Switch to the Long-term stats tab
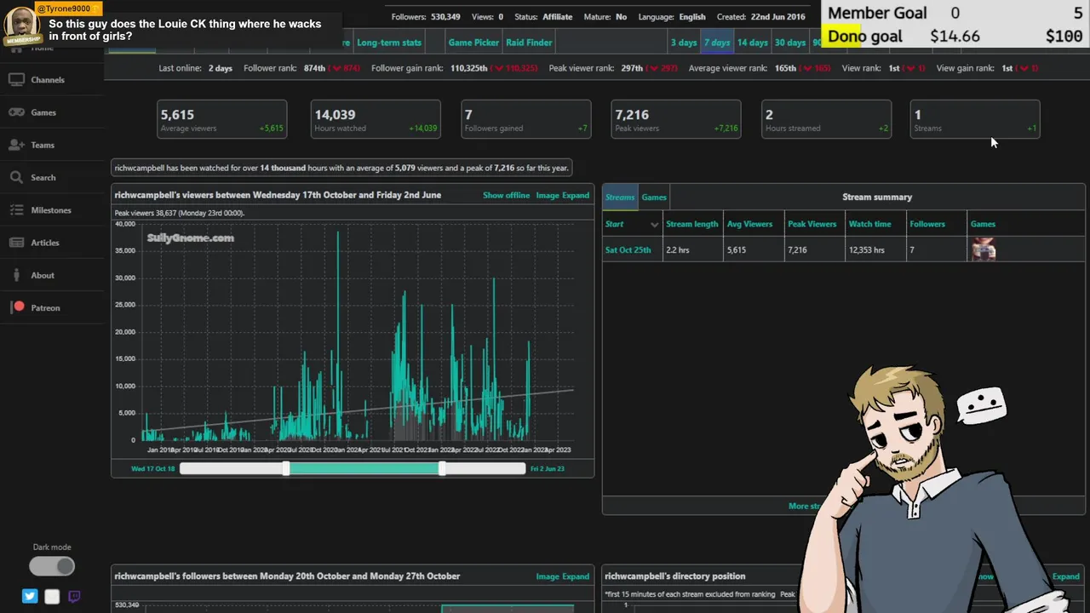1090x613 pixels. pyautogui.click(x=389, y=43)
